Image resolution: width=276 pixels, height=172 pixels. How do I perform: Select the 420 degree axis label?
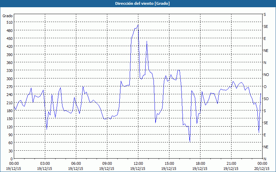[10, 47]
